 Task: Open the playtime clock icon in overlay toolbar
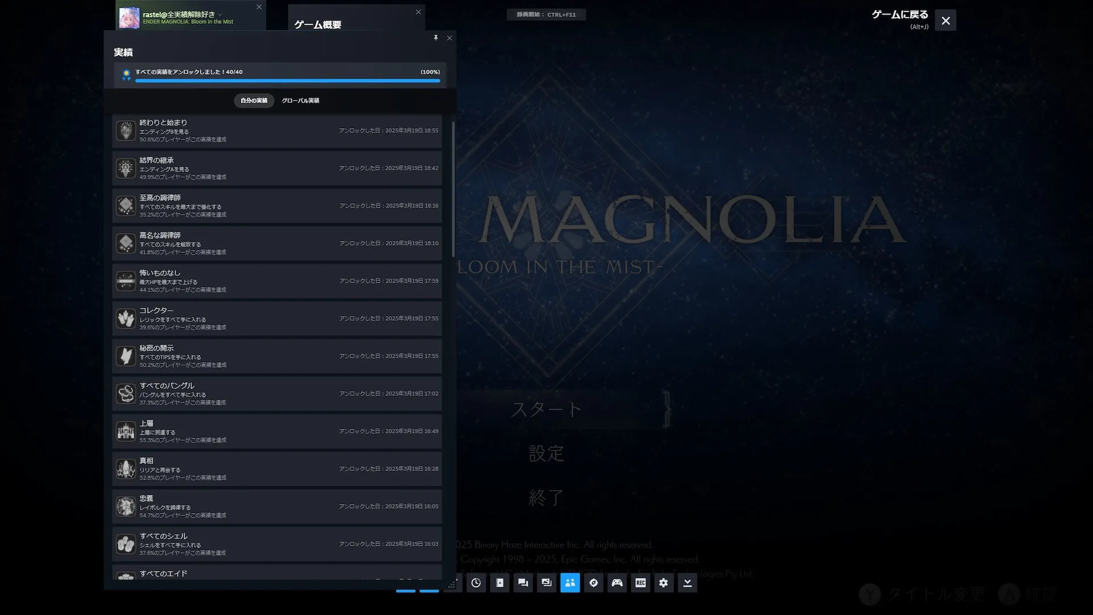[x=476, y=583]
